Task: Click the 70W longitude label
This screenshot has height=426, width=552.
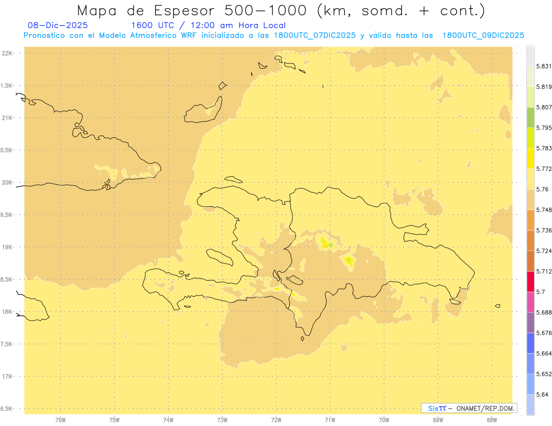Action: [384, 420]
